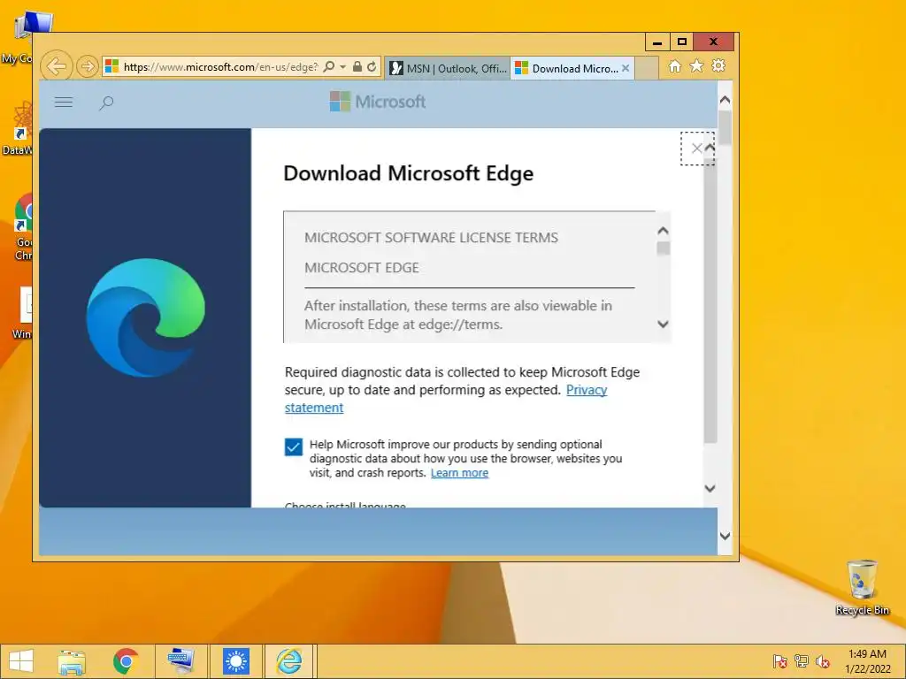Refresh the page with the reload icon
Viewport: 906px width, 679px height.
pyautogui.click(x=372, y=67)
